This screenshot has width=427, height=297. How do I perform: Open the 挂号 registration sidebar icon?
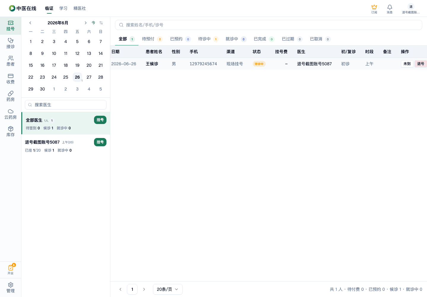[10, 26]
